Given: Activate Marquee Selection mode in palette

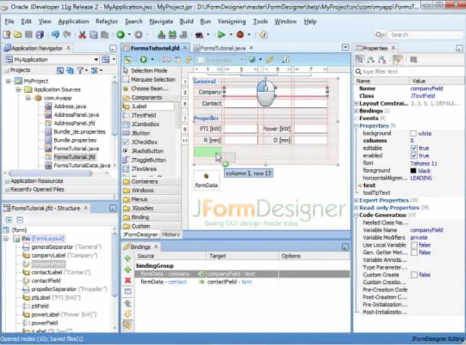Looking at the screenshot, I should coord(149,80).
